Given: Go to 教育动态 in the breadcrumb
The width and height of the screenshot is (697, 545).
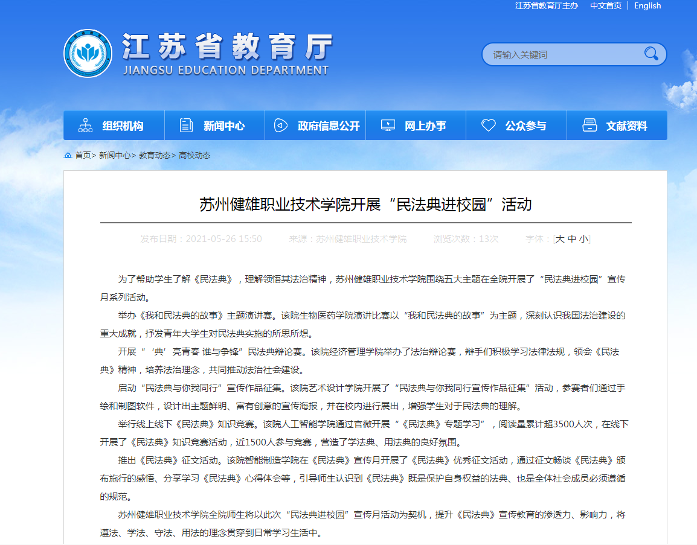Looking at the screenshot, I should 155,155.
